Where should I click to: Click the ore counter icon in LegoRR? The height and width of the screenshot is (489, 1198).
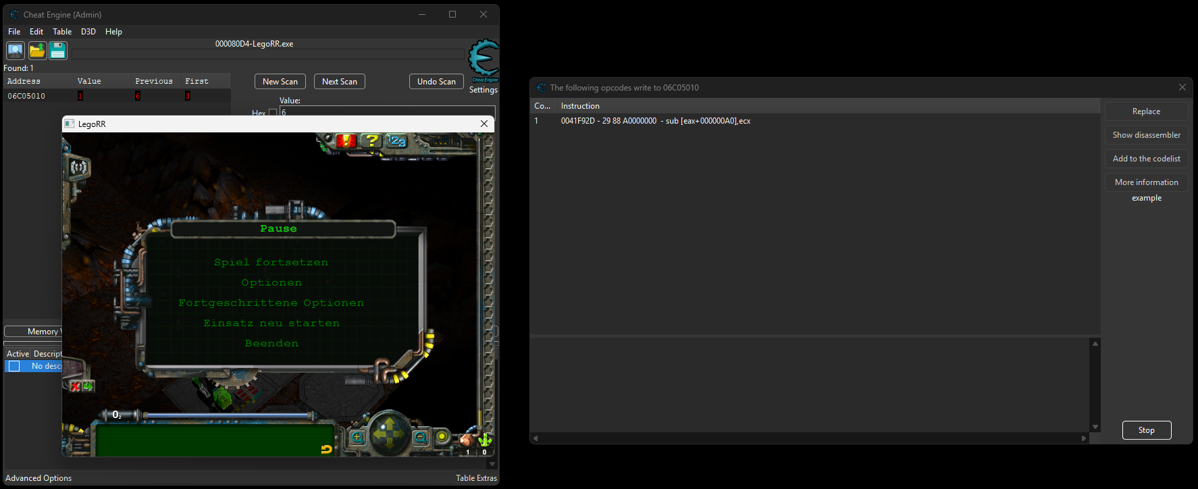[467, 441]
